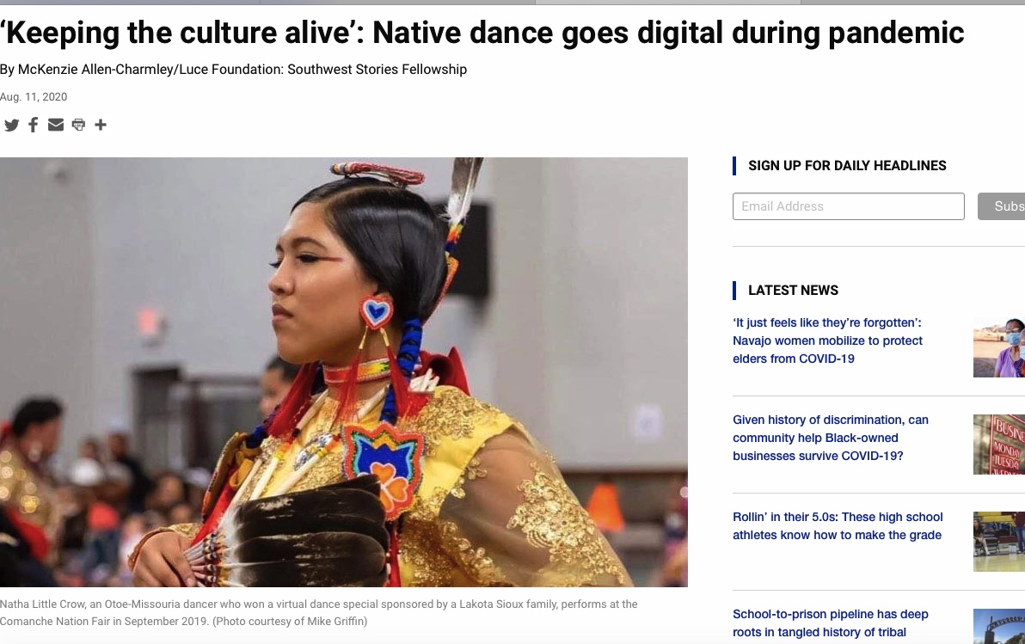1025x644 pixels.
Task: Email this article using envelope icon
Action: 56,125
